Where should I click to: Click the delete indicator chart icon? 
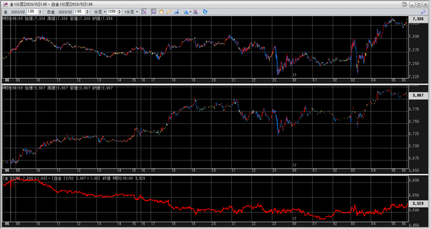coord(196,12)
